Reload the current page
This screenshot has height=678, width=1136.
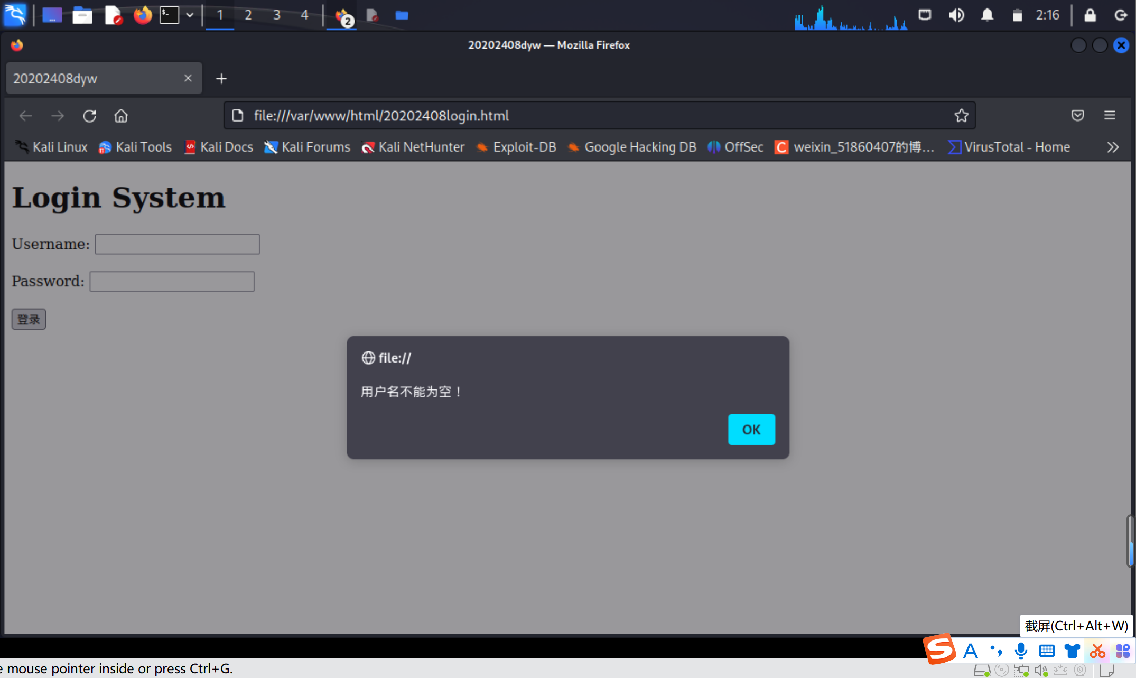click(89, 116)
